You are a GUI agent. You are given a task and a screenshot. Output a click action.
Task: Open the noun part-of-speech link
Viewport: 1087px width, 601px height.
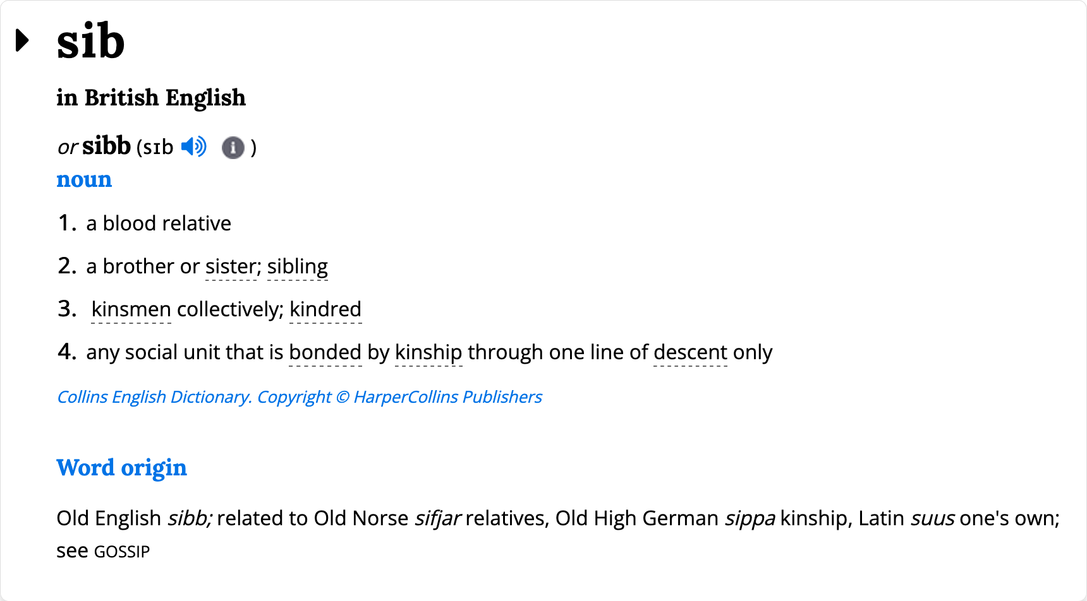point(84,179)
